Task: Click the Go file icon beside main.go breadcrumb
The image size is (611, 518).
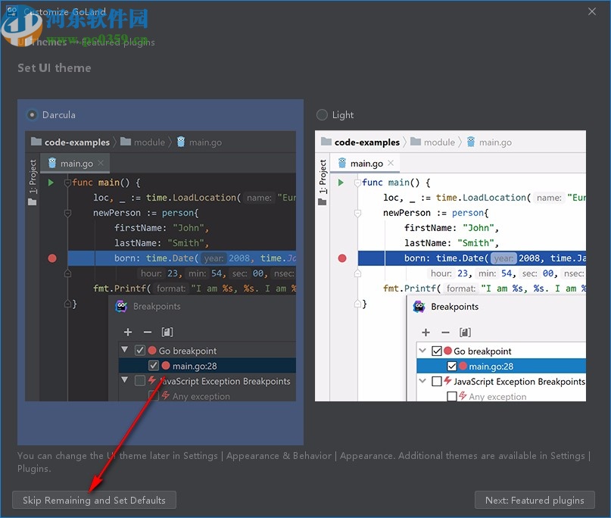Action: tap(181, 142)
